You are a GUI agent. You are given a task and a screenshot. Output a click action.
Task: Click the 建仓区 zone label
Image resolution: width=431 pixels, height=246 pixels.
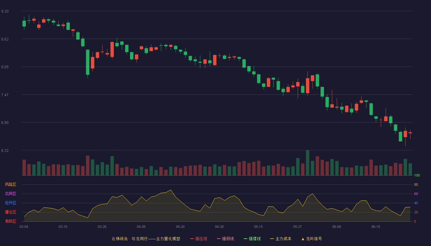point(10,212)
